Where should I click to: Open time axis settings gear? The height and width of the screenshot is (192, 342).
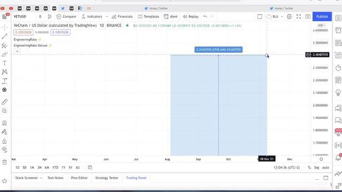tap(321, 159)
